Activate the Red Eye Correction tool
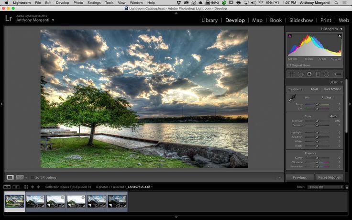The height and width of the screenshot is (220, 352). 309,74
